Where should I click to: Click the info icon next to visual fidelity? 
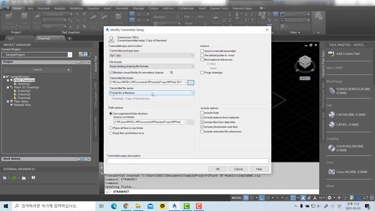tap(172, 72)
